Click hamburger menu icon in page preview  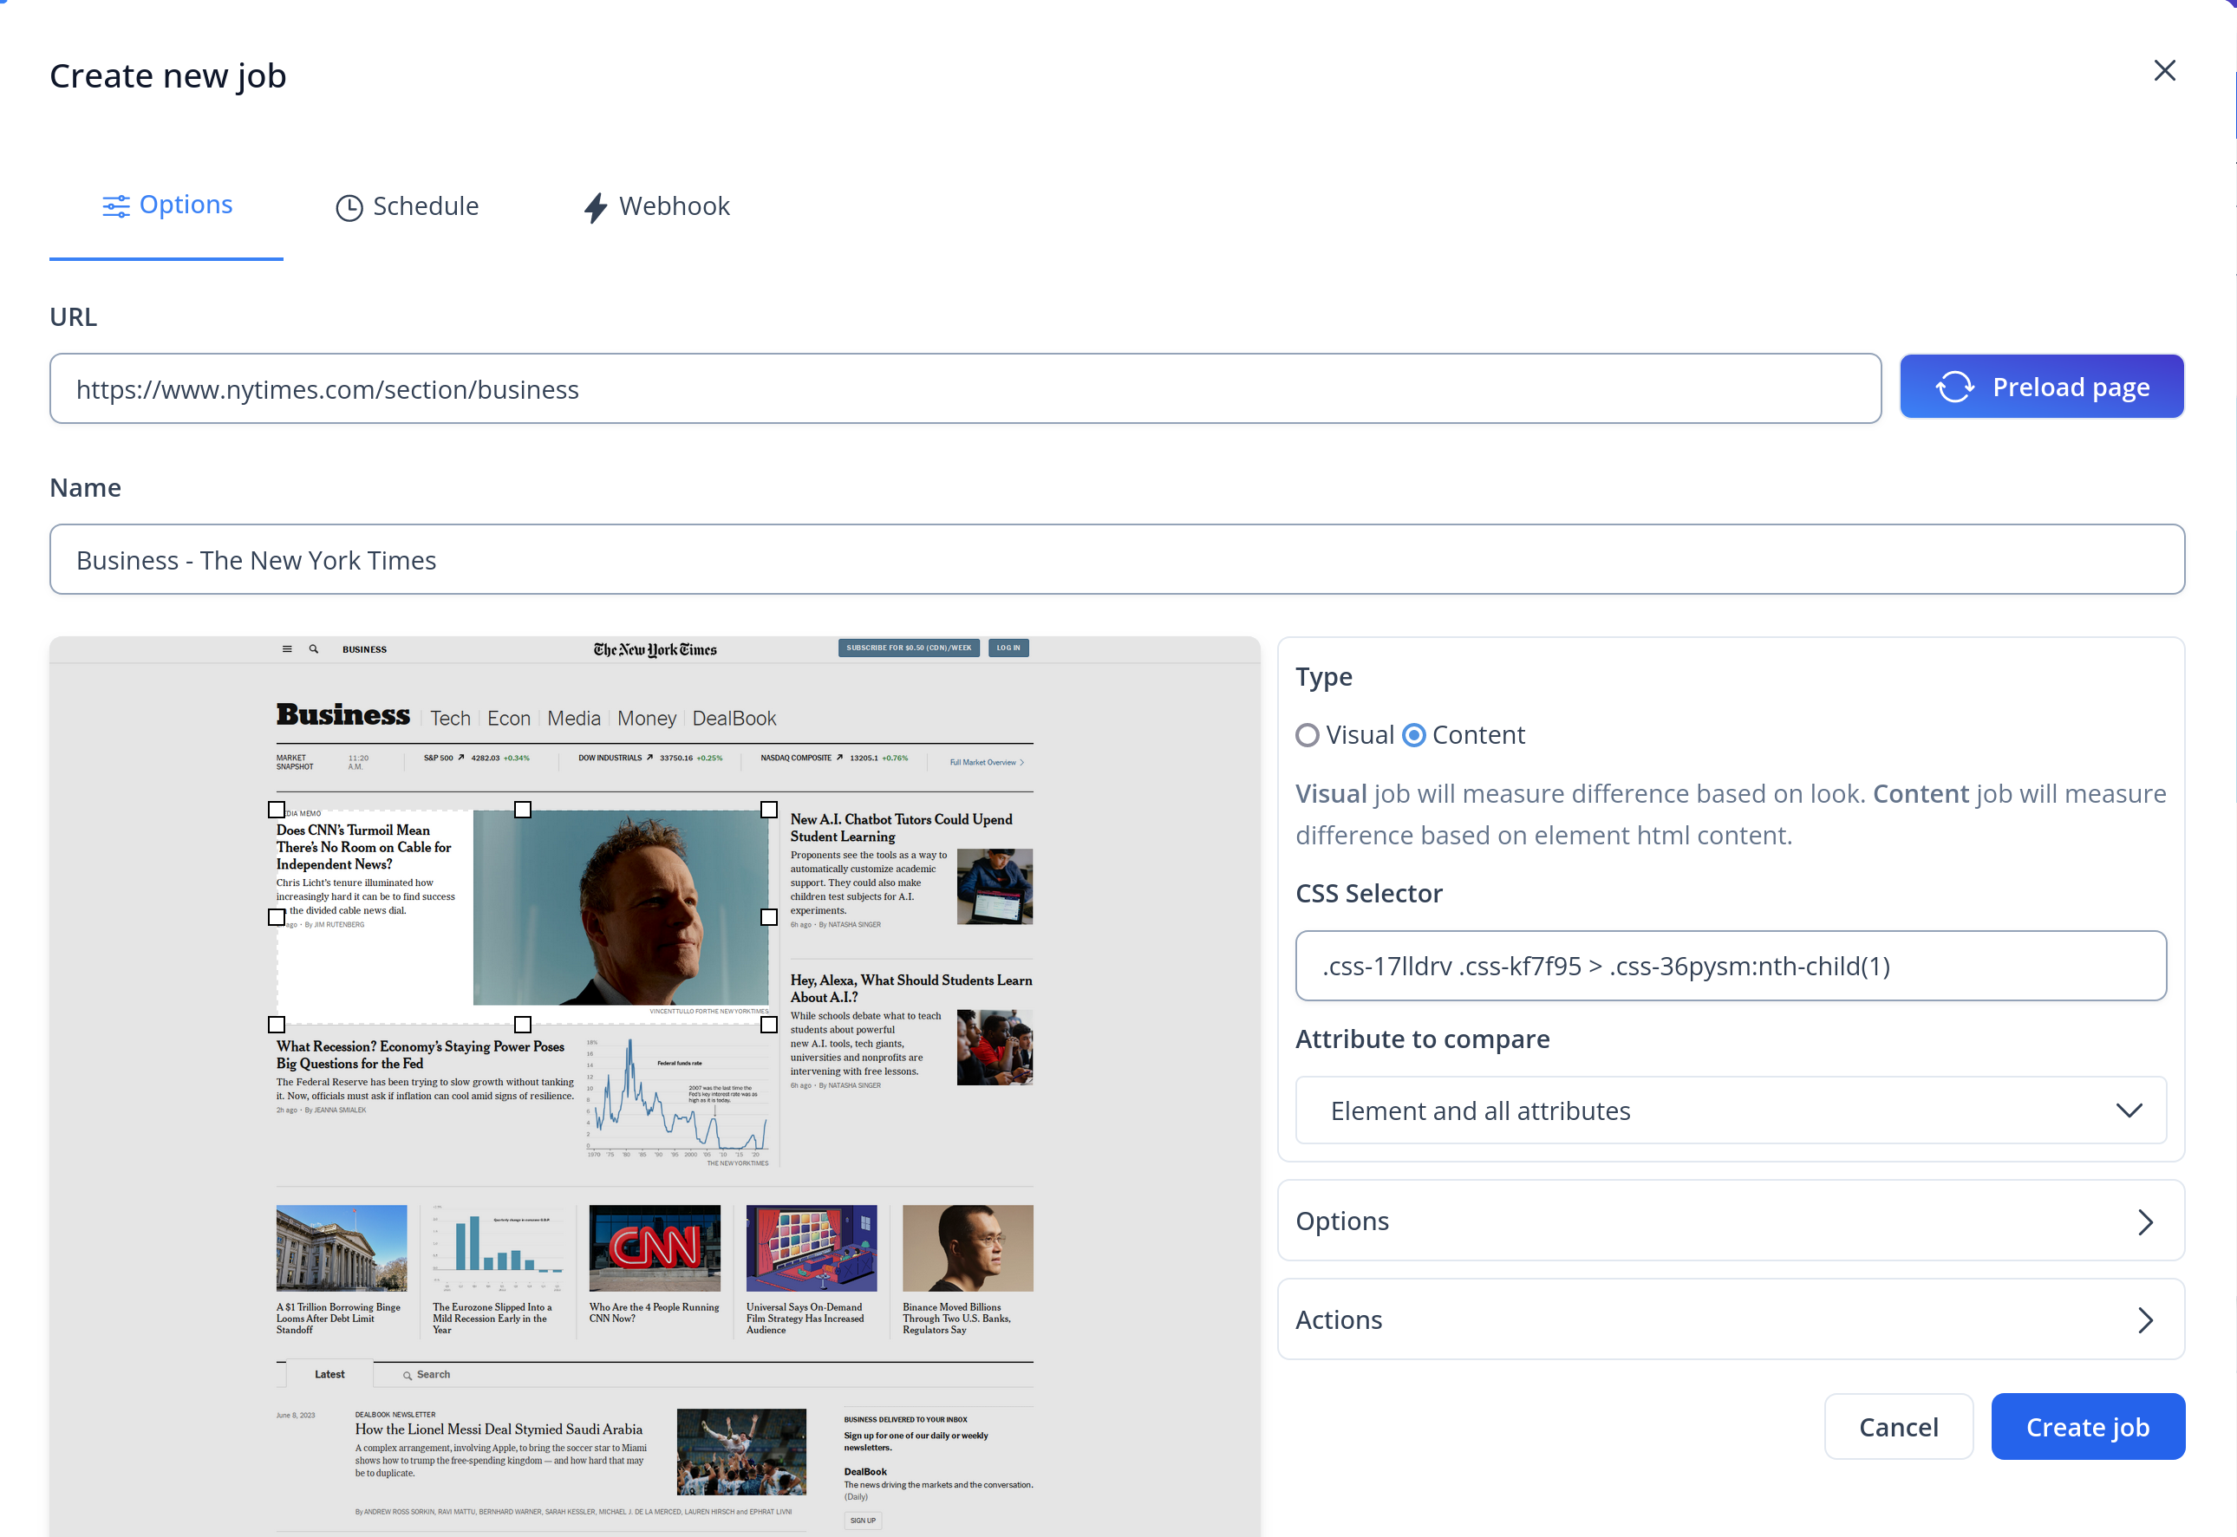(287, 649)
